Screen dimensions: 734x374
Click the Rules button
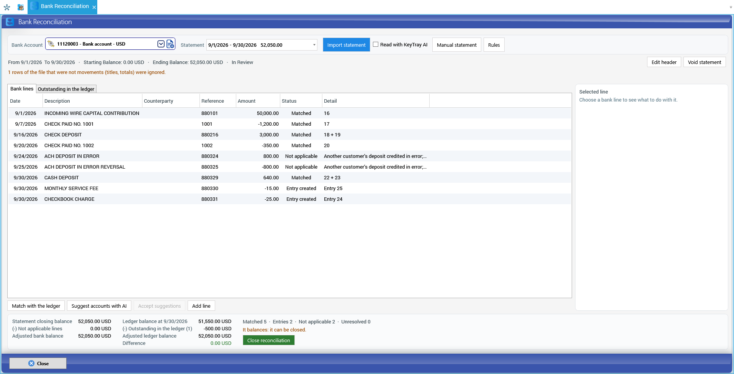coord(494,45)
